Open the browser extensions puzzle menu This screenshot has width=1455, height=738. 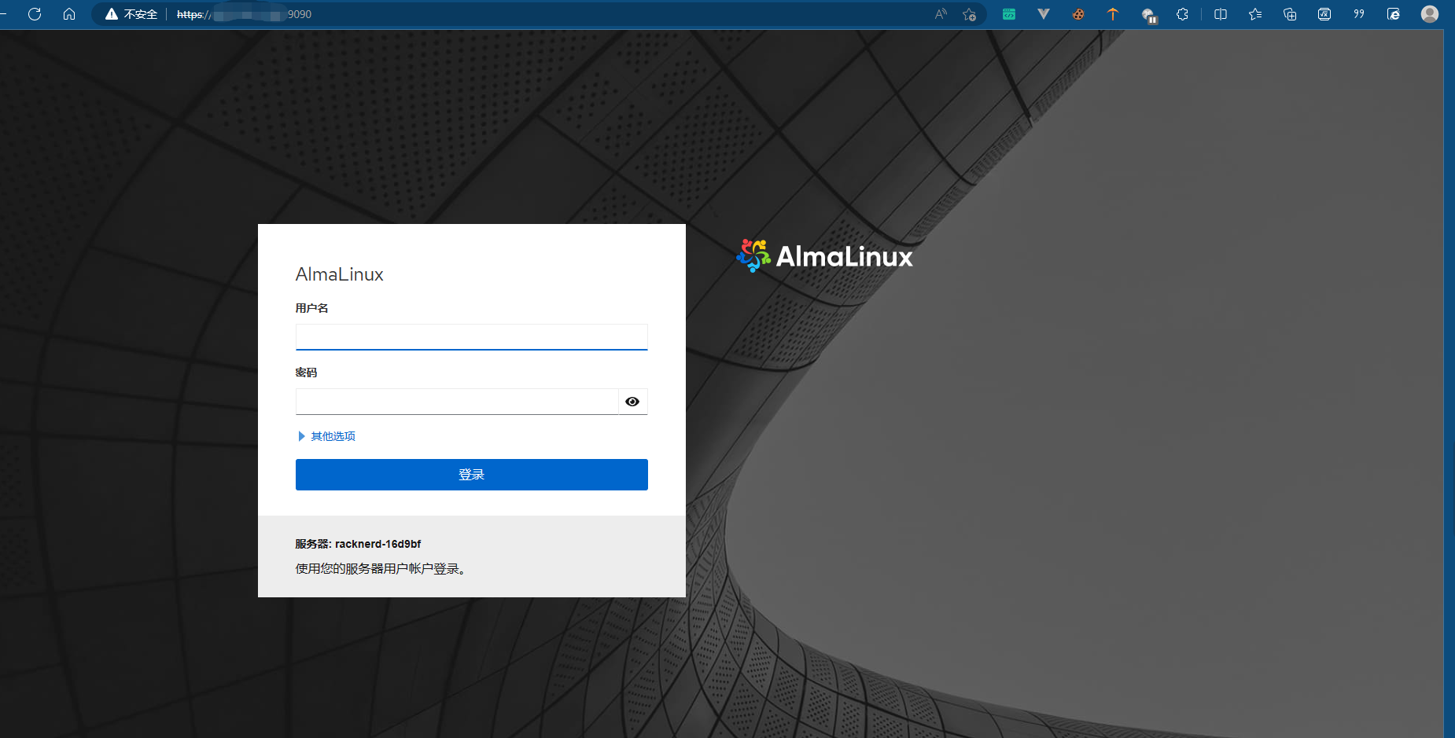[x=1182, y=14]
